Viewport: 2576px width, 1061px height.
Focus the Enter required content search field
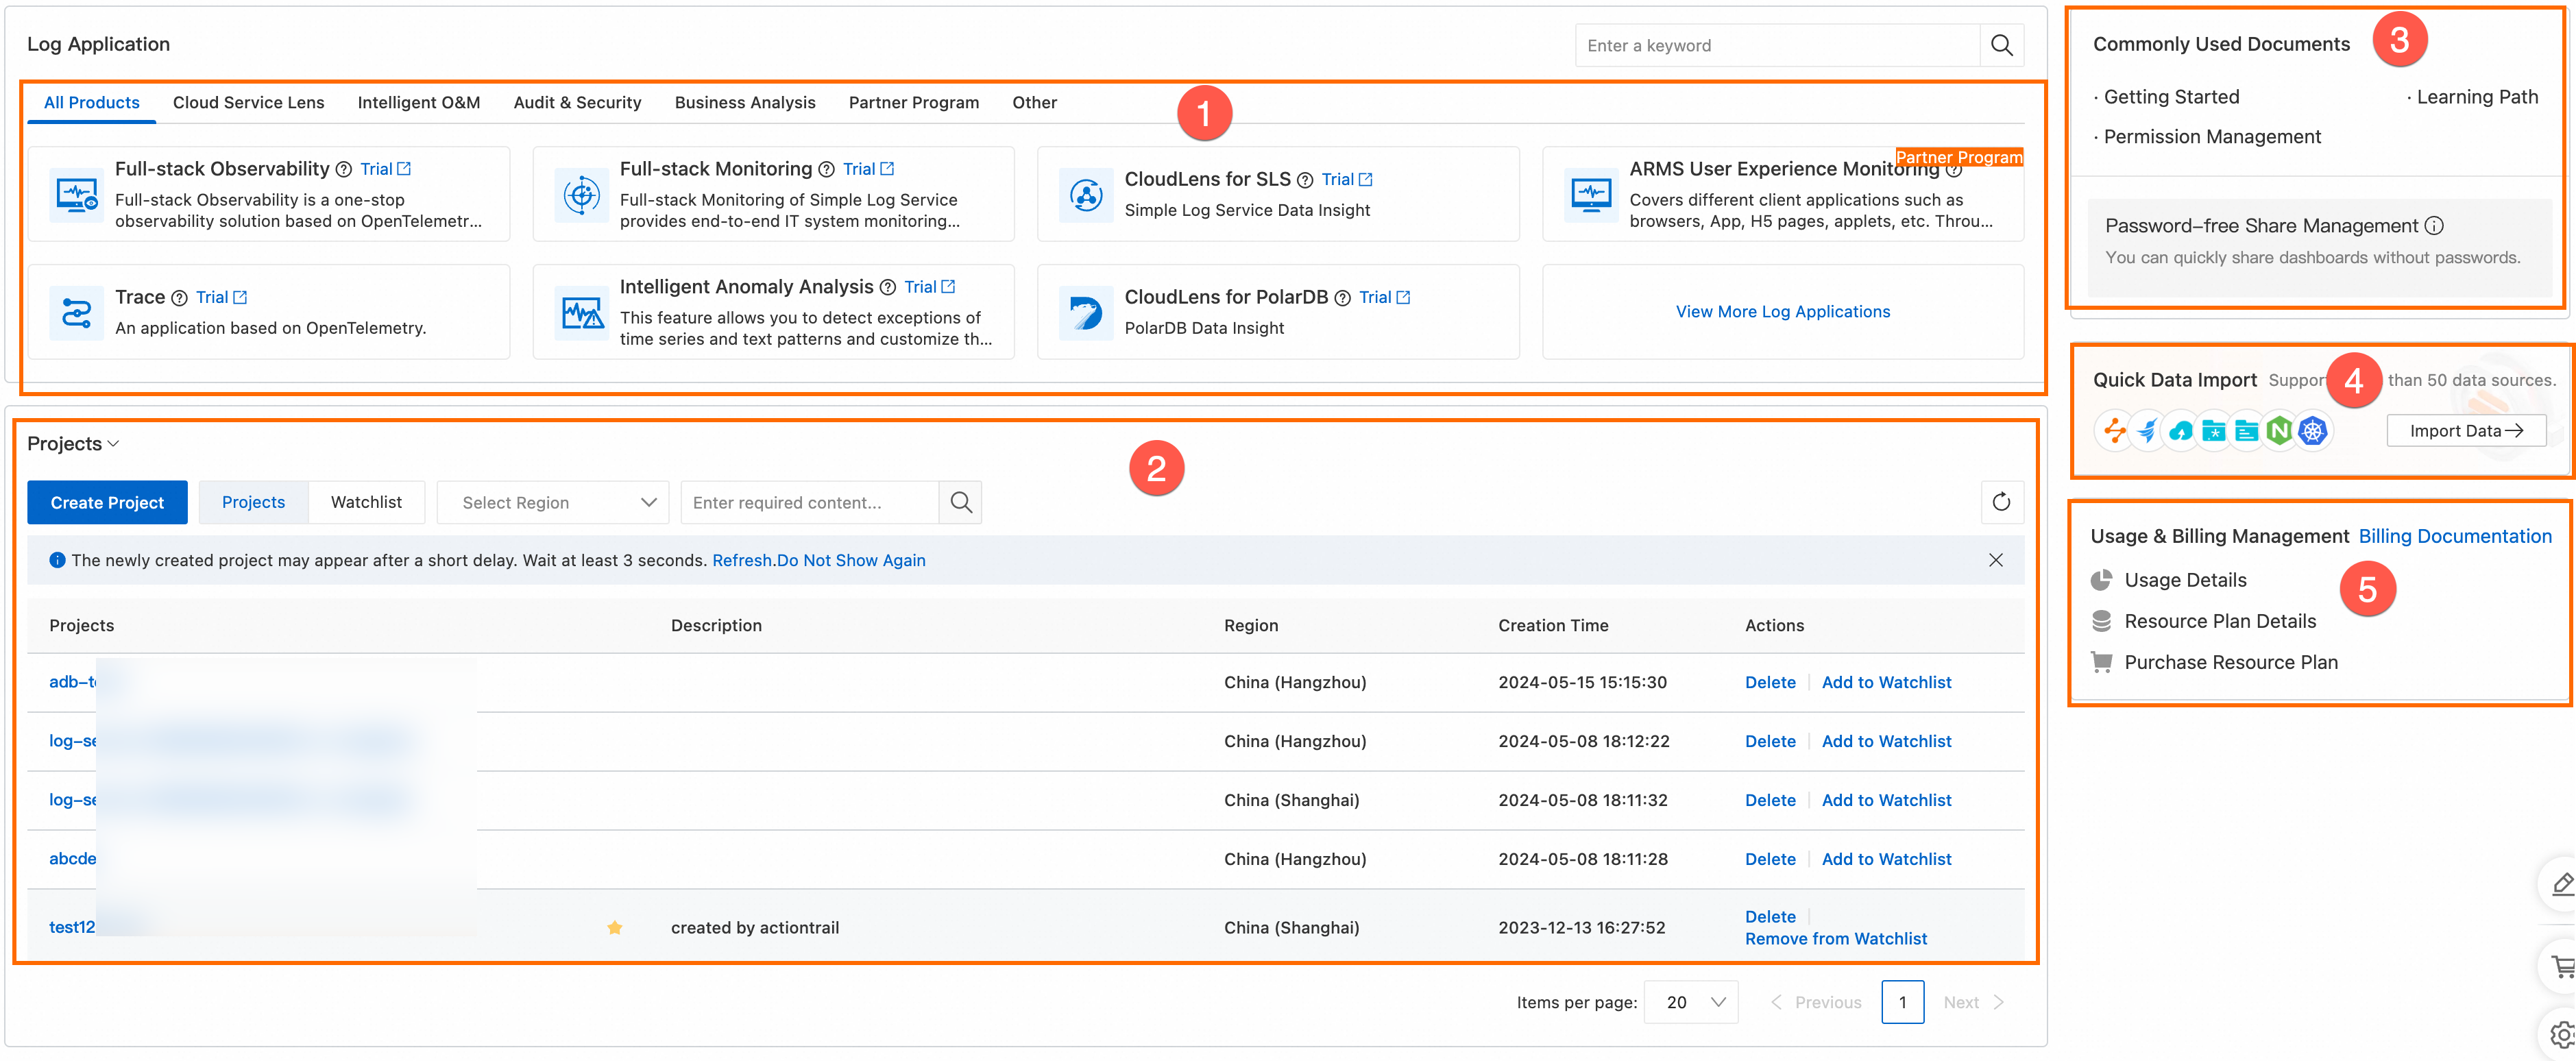[x=809, y=502]
